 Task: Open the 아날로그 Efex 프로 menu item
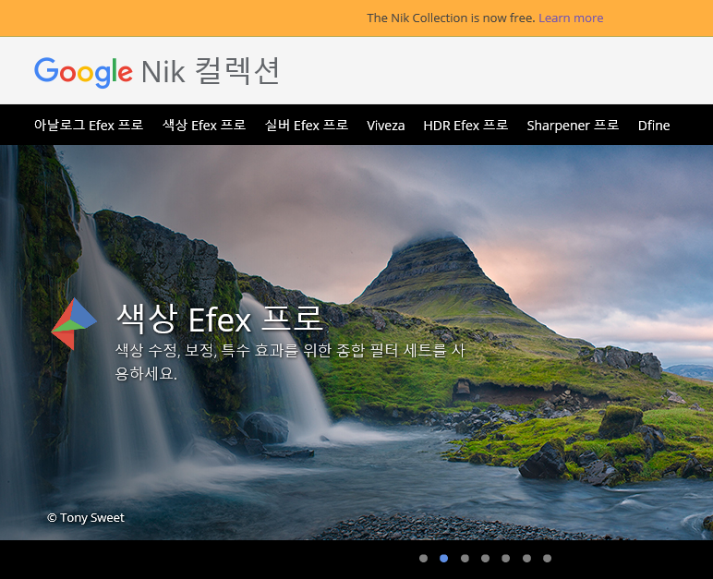coord(89,126)
